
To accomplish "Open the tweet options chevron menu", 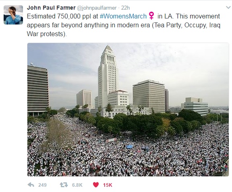I will pos(228,7).
